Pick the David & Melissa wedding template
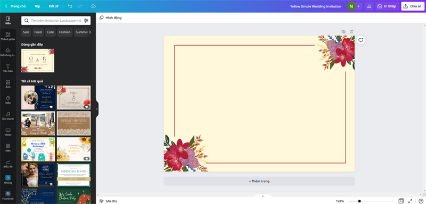This screenshot has height=204, width=426. [38, 98]
